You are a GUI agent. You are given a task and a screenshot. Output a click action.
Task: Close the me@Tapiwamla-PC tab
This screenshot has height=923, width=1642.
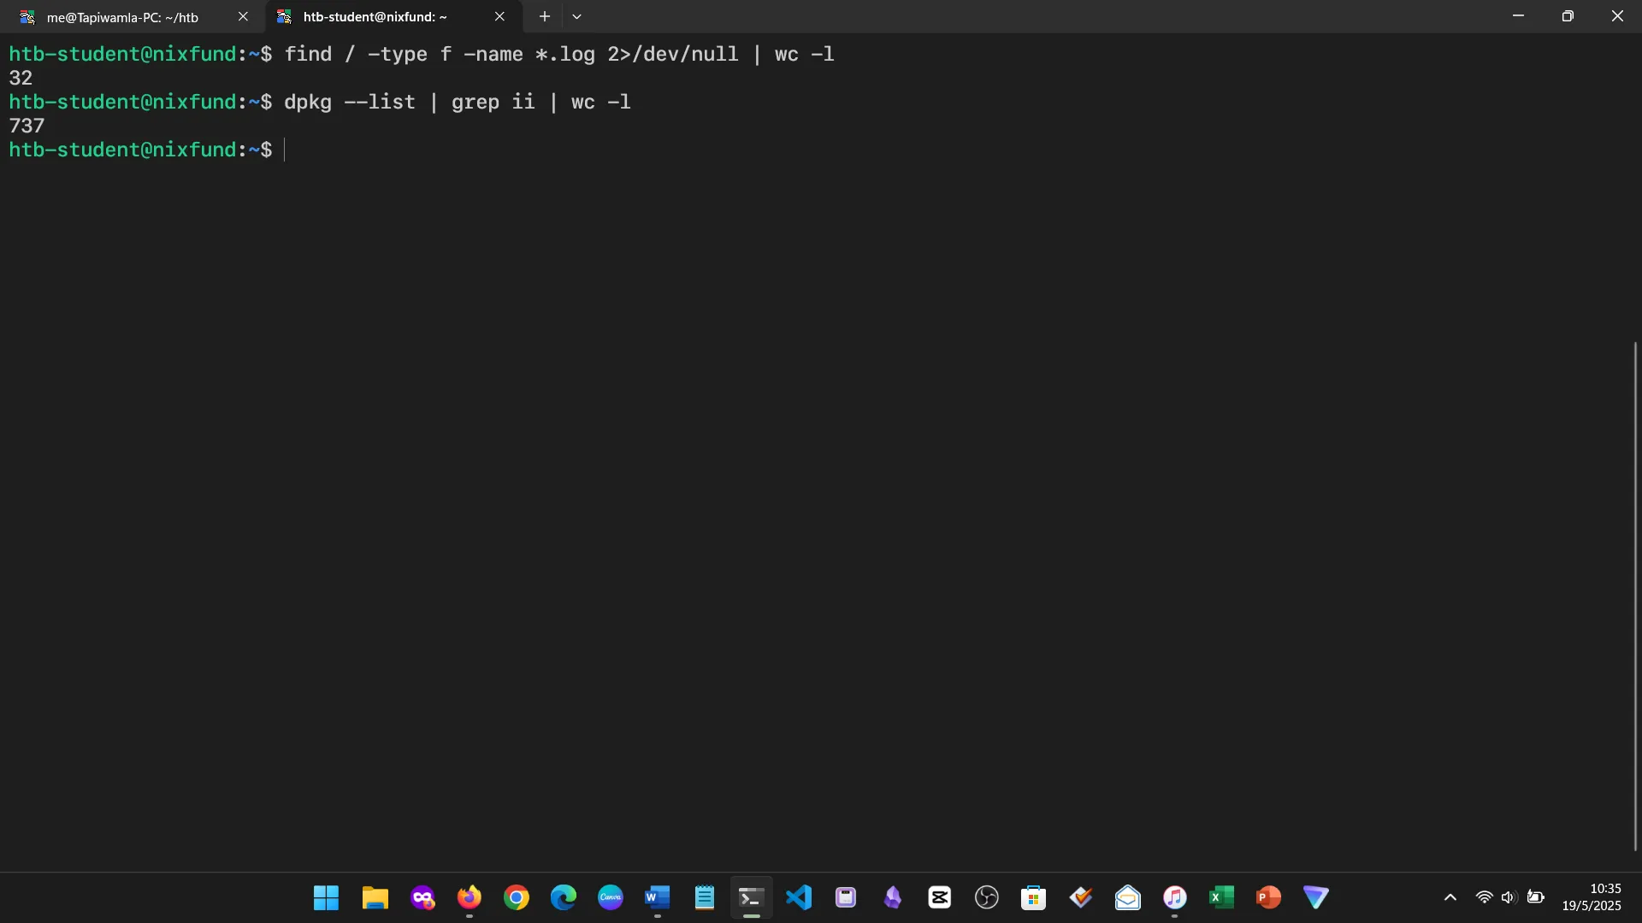pyautogui.click(x=243, y=16)
